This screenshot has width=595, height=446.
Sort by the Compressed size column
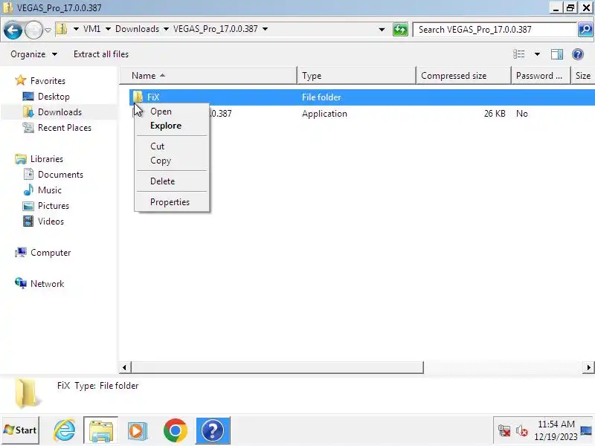point(463,76)
